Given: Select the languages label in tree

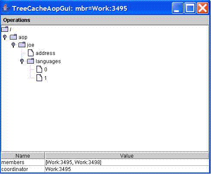Looking at the screenshot, I should click(48, 61).
